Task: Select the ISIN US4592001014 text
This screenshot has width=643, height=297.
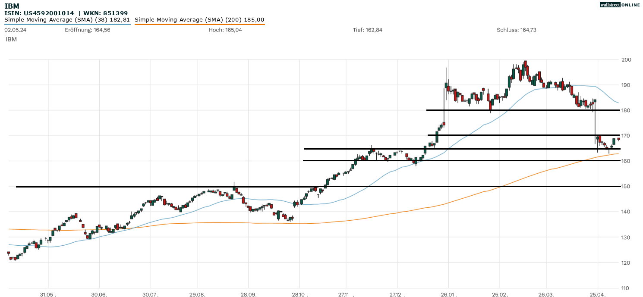Action: 39,13
